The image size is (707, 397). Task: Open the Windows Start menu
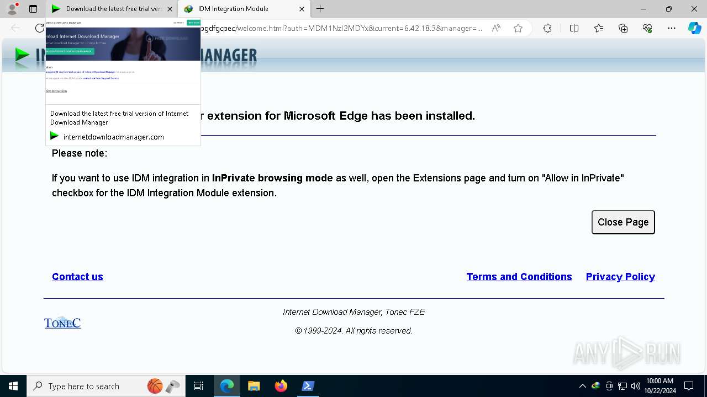pyautogui.click(x=13, y=386)
